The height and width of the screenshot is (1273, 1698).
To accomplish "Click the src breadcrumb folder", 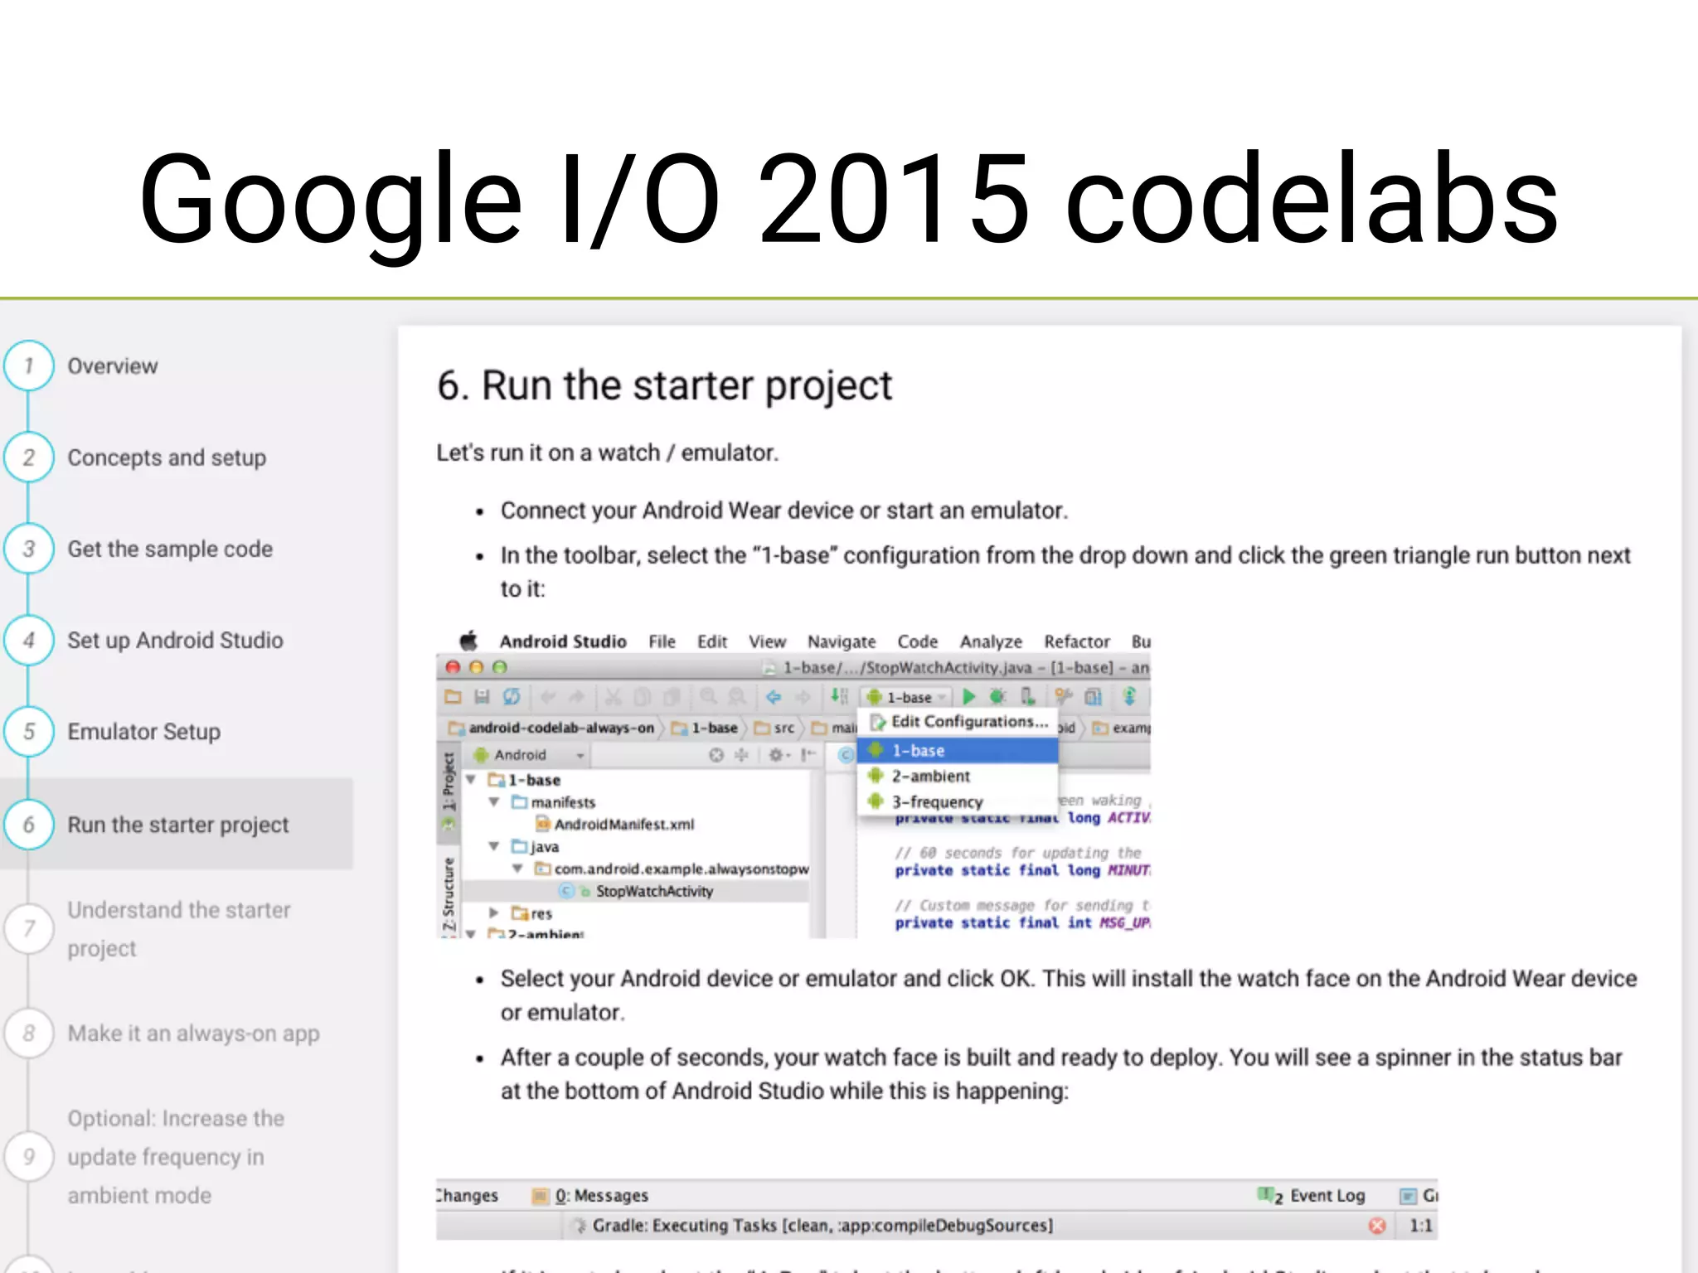I will click(x=775, y=728).
